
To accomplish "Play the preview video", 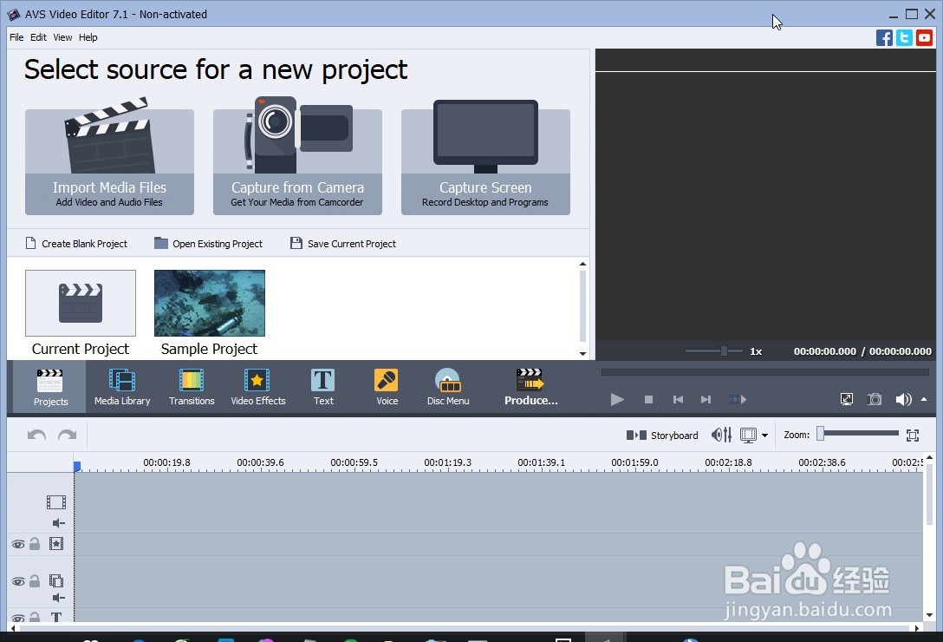I will coord(616,399).
